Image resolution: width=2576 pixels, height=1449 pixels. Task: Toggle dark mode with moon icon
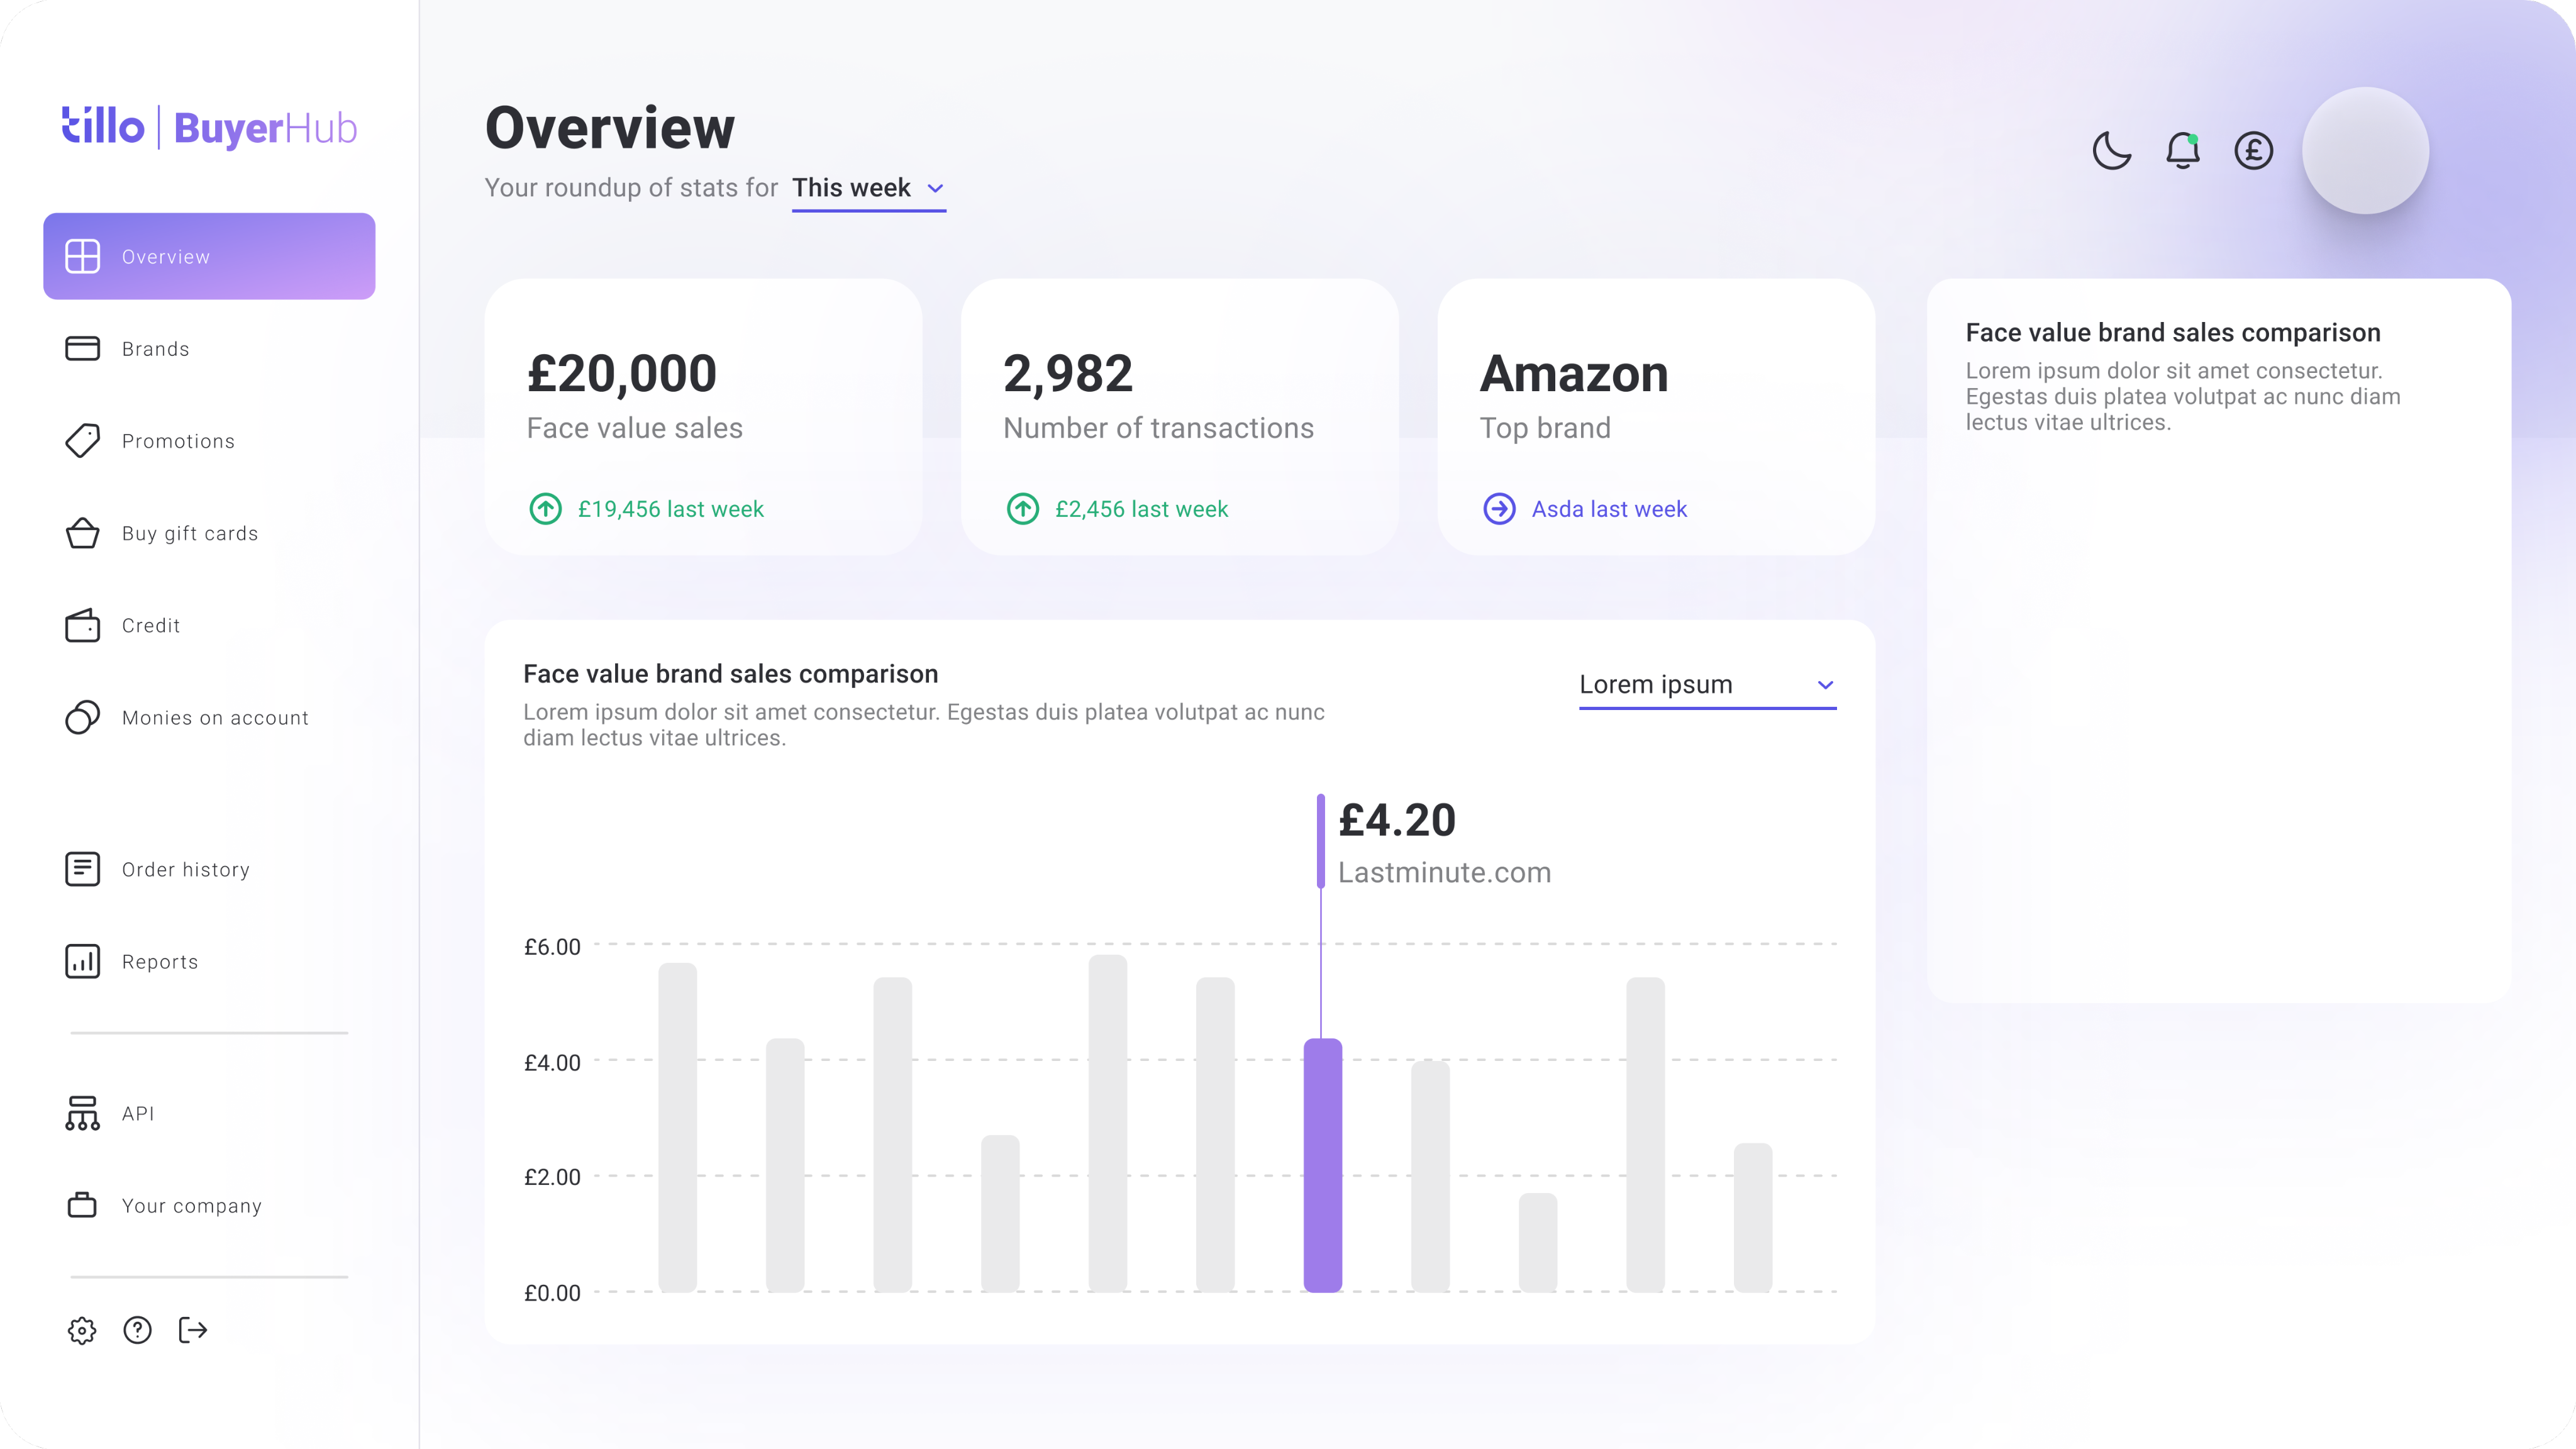[2111, 151]
